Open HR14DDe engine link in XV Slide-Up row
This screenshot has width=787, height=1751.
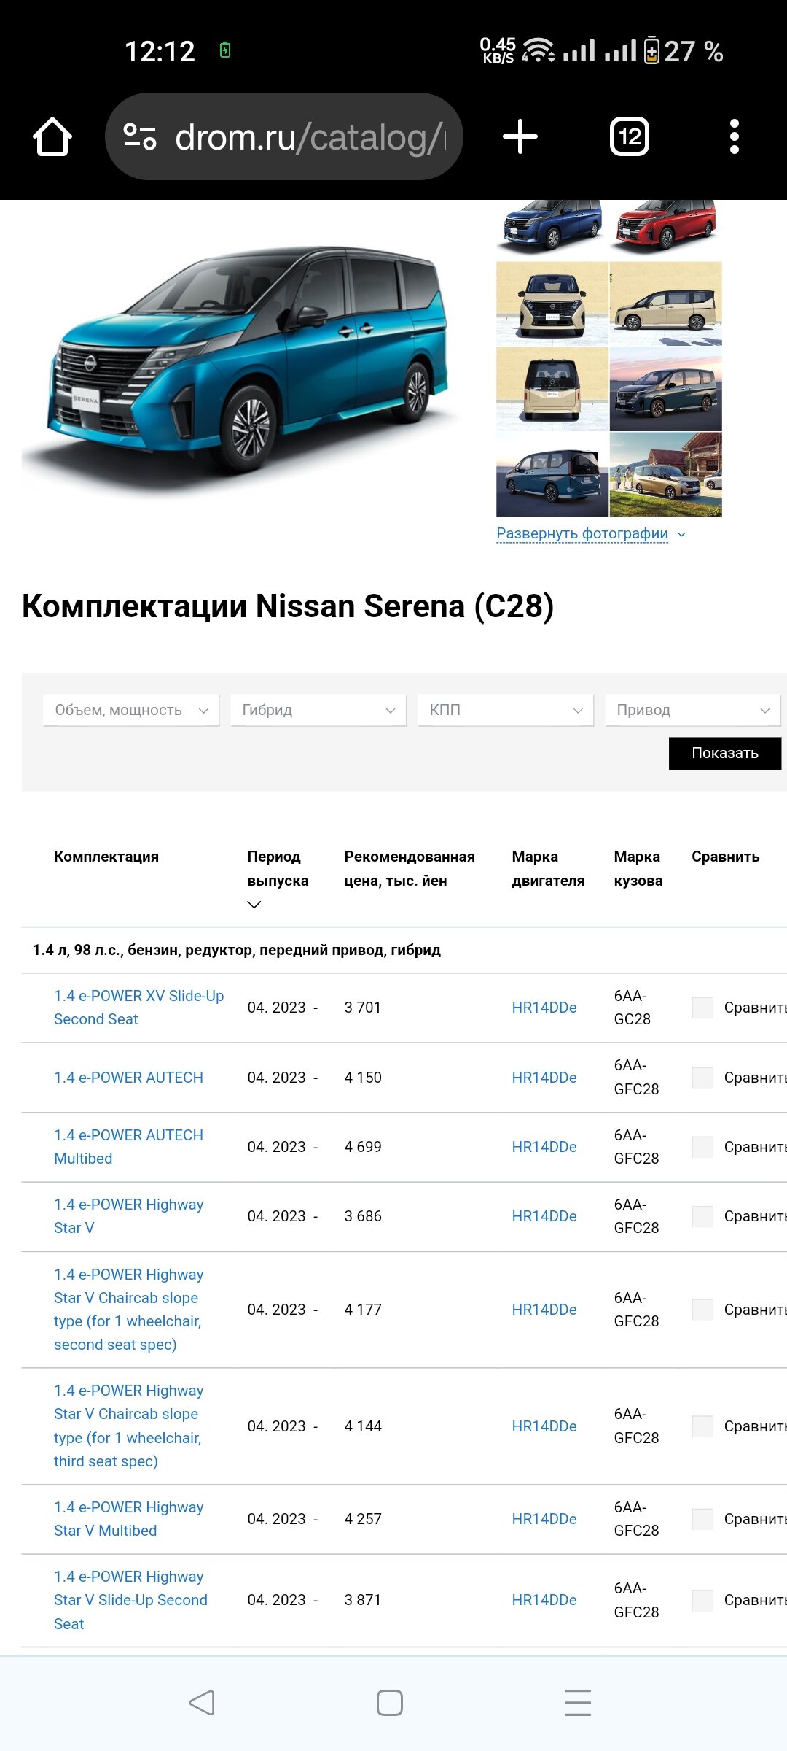pos(544,1008)
